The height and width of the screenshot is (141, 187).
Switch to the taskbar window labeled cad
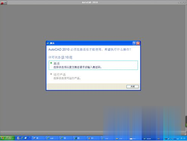[52, 138]
